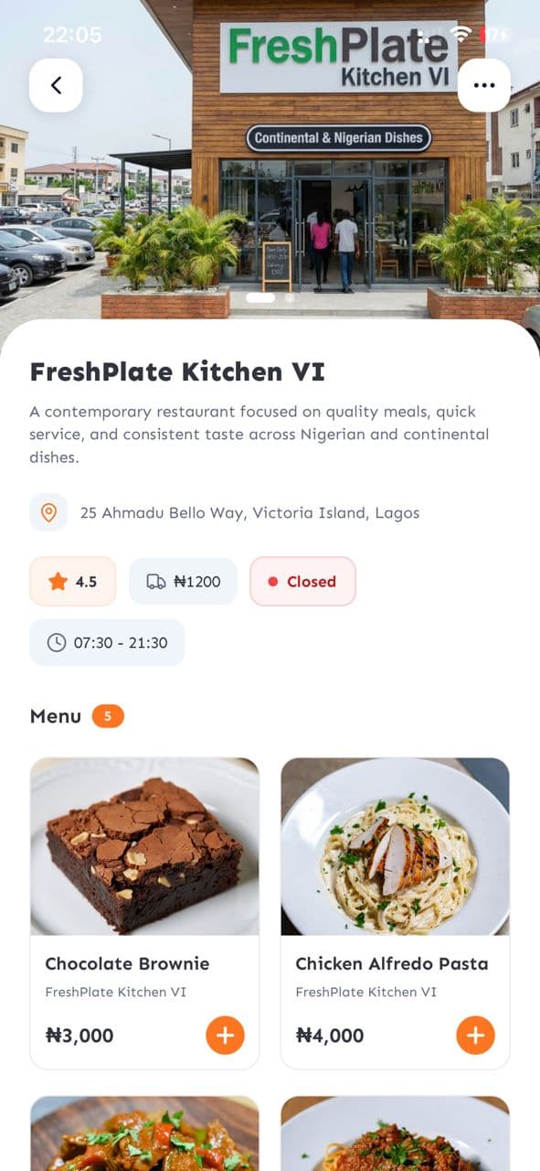Add Chicken Alfredo Pasta to cart
This screenshot has width=540, height=1171.
pyautogui.click(x=474, y=1036)
